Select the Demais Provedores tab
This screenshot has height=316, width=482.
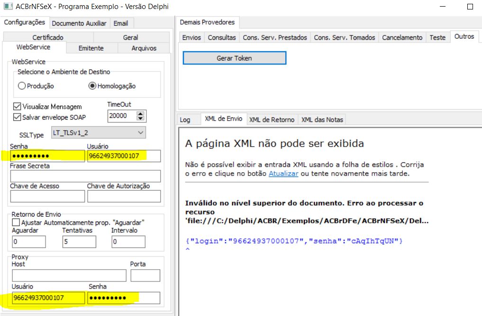pos(207,22)
